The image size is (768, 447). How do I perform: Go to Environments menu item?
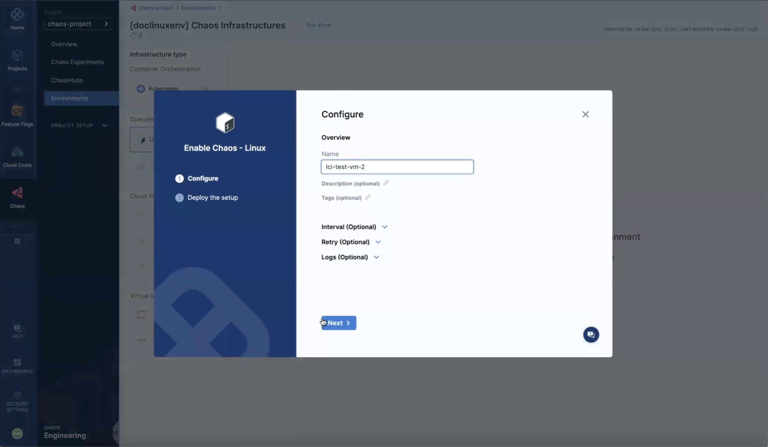[x=81, y=98]
